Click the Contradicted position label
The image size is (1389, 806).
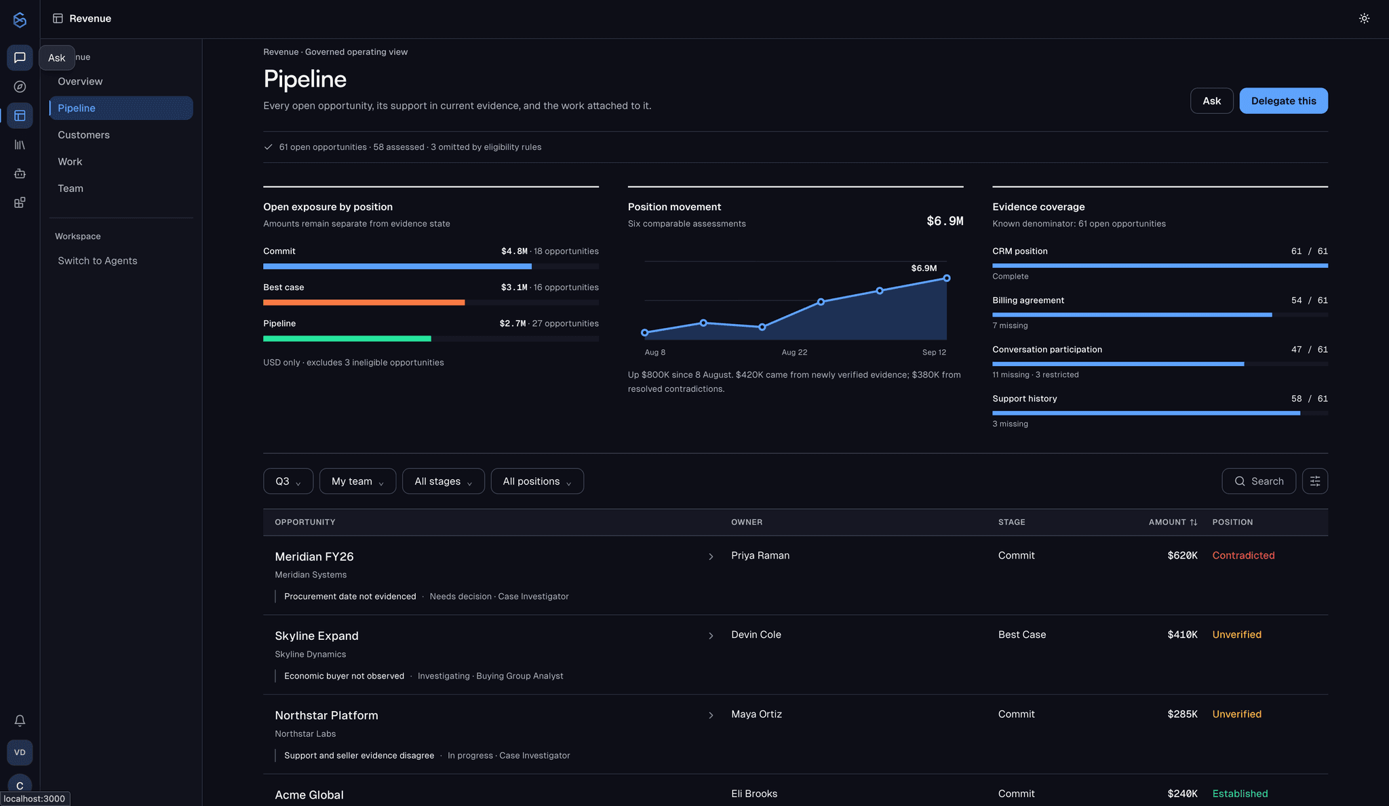[x=1243, y=555]
